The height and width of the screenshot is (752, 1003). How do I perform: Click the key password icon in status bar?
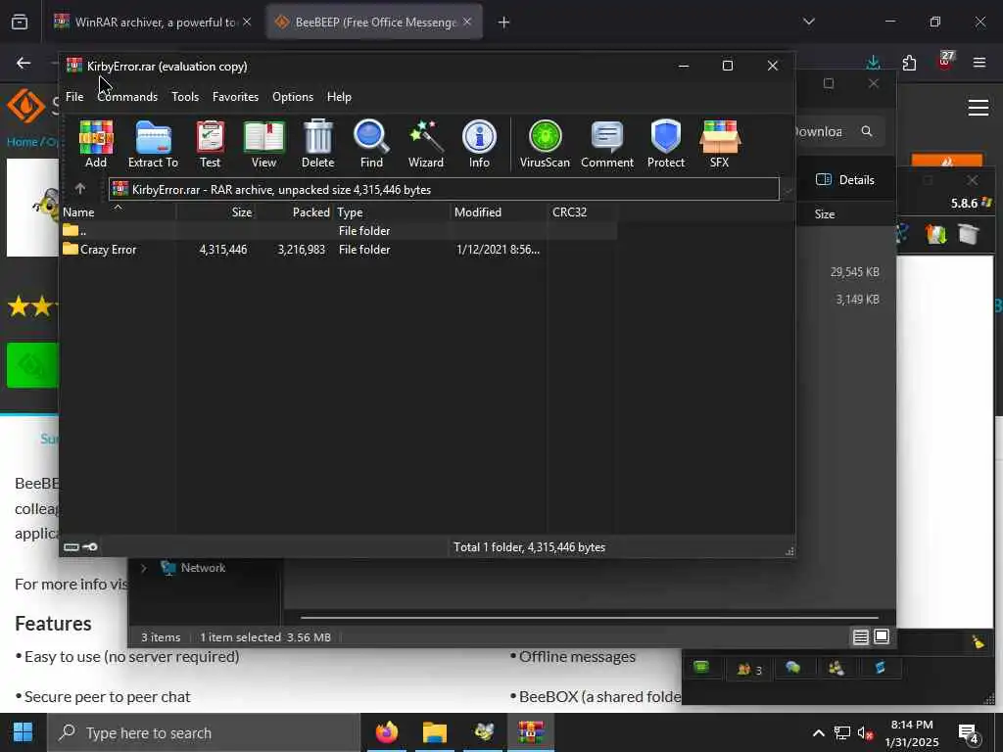coord(90,546)
